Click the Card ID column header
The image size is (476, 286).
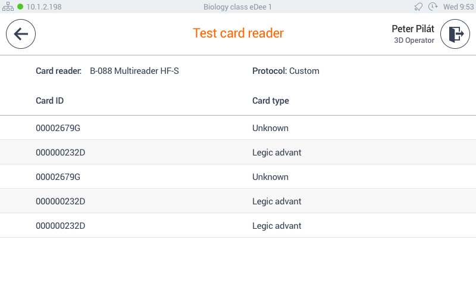(x=50, y=101)
